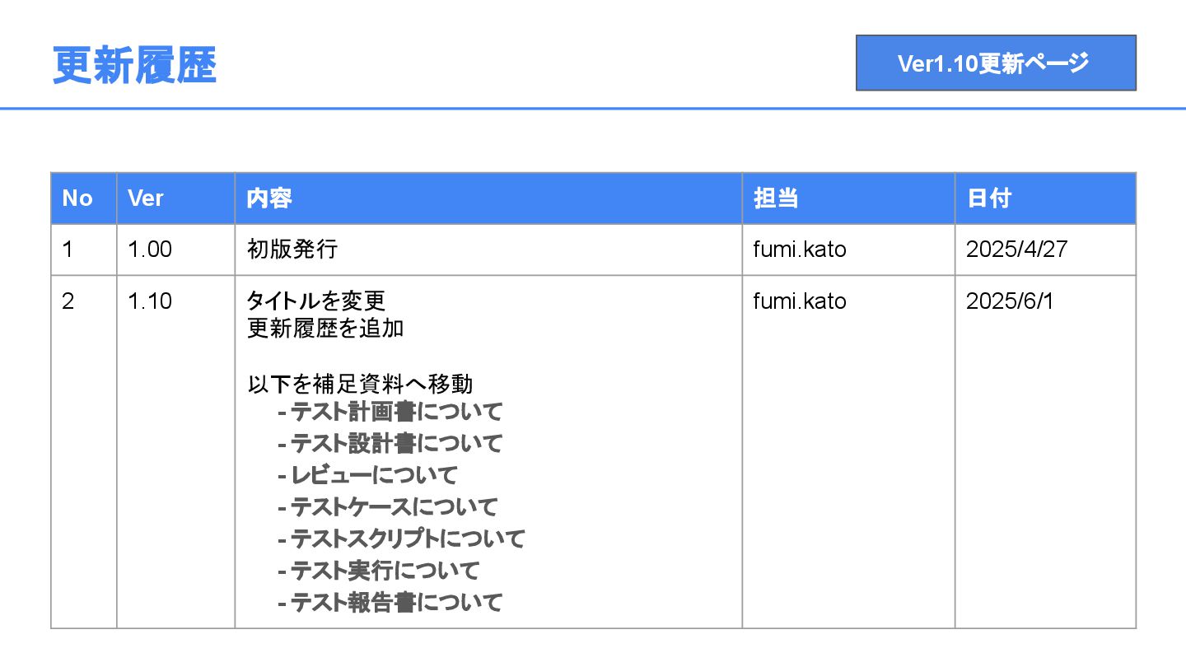The width and height of the screenshot is (1186, 667).
Task: Click the Ver1.10更新ページ button
Action: click(995, 63)
